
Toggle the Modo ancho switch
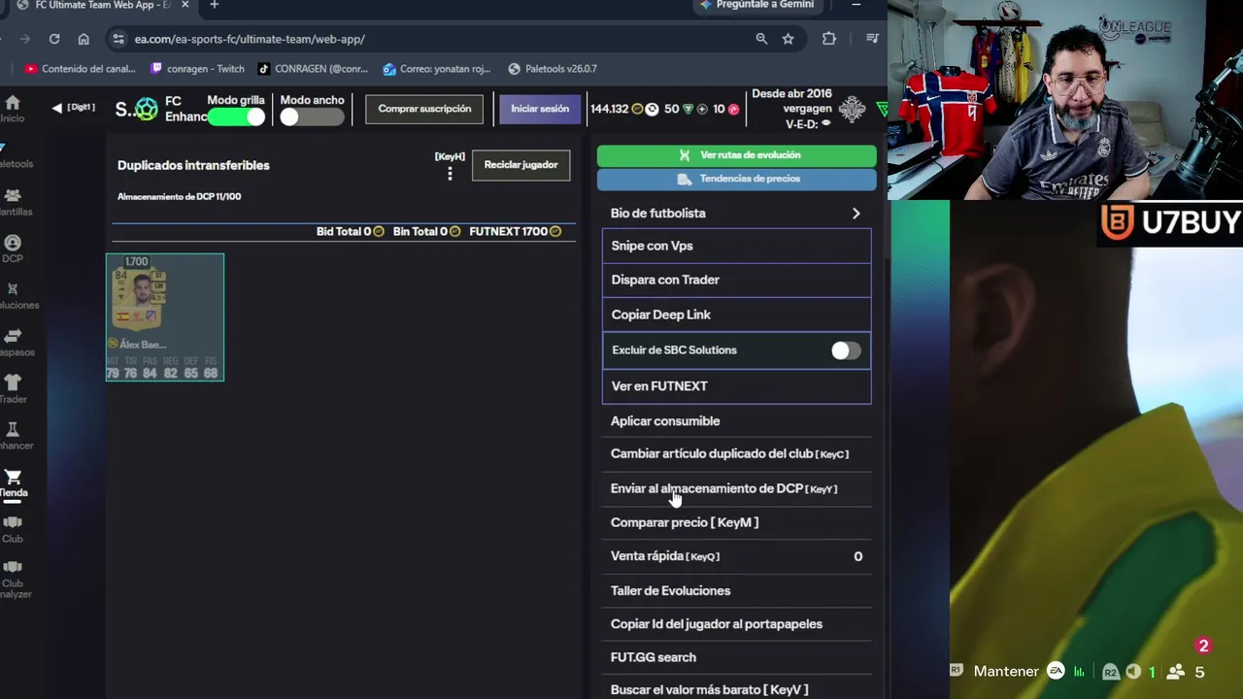[312, 116]
